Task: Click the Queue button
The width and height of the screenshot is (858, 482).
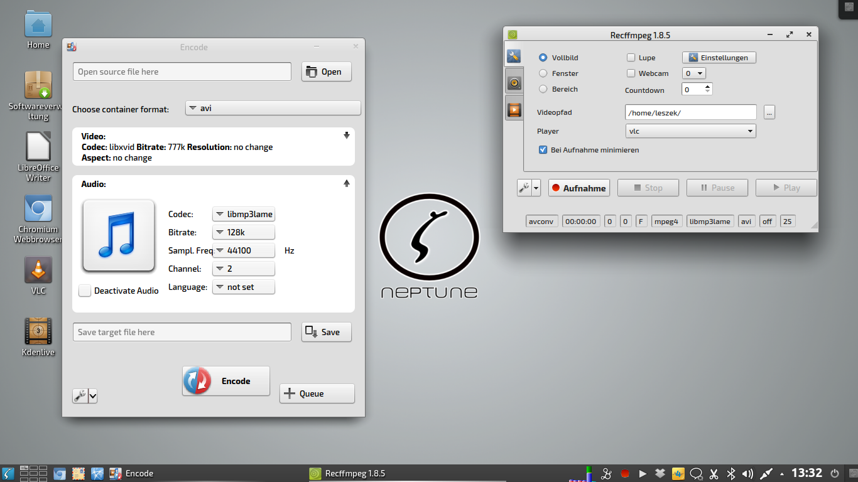Action: coord(317,394)
